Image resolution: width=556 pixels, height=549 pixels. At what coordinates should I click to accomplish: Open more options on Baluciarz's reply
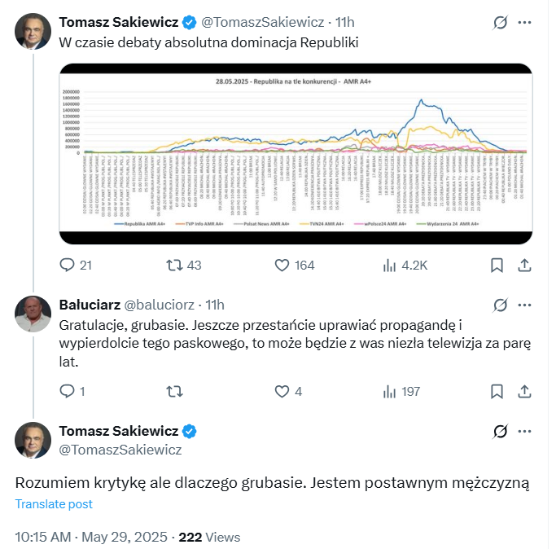526,305
